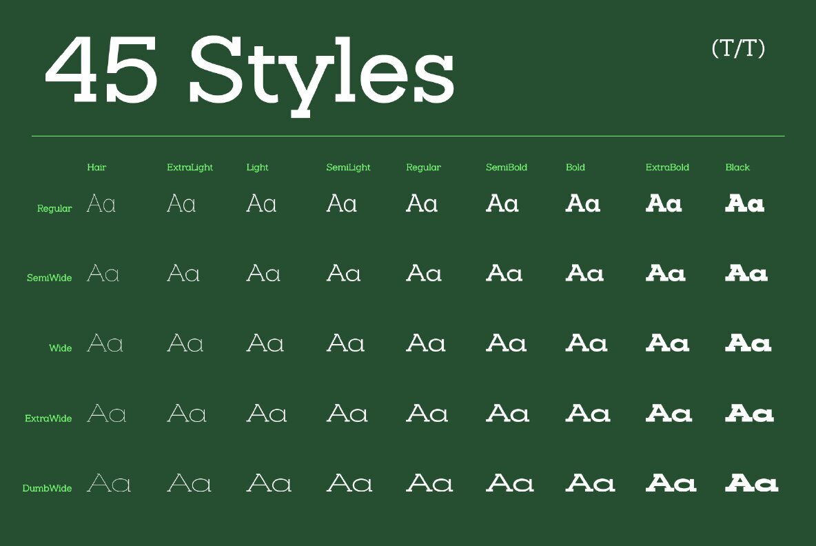Viewport: 816px width, 546px height.
Task: Click the "Wide" width row label
Action: (x=61, y=348)
